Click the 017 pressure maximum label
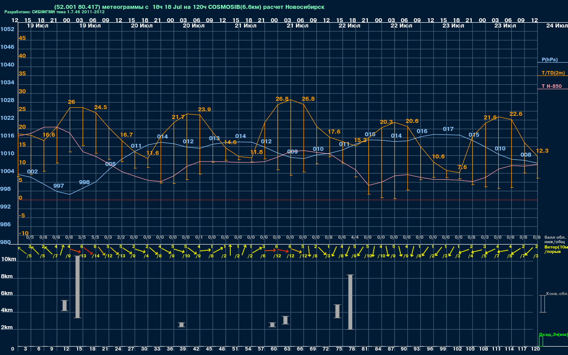 tap(448, 129)
